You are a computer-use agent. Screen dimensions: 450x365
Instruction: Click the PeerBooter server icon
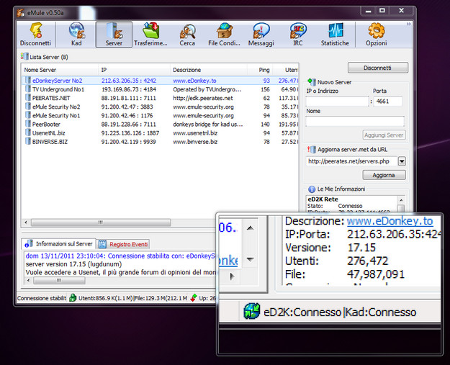tap(28, 124)
